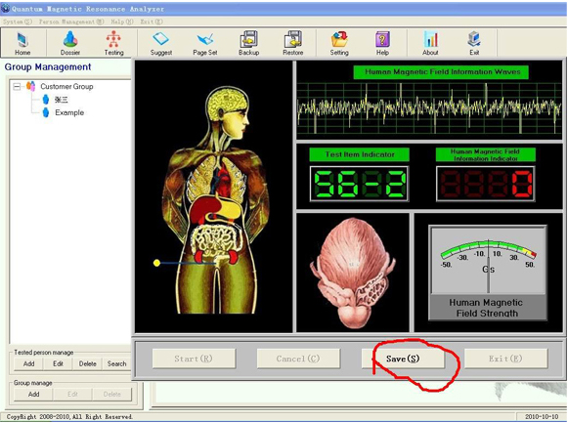
Task: Click the Backup toolbar icon
Action: point(249,43)
